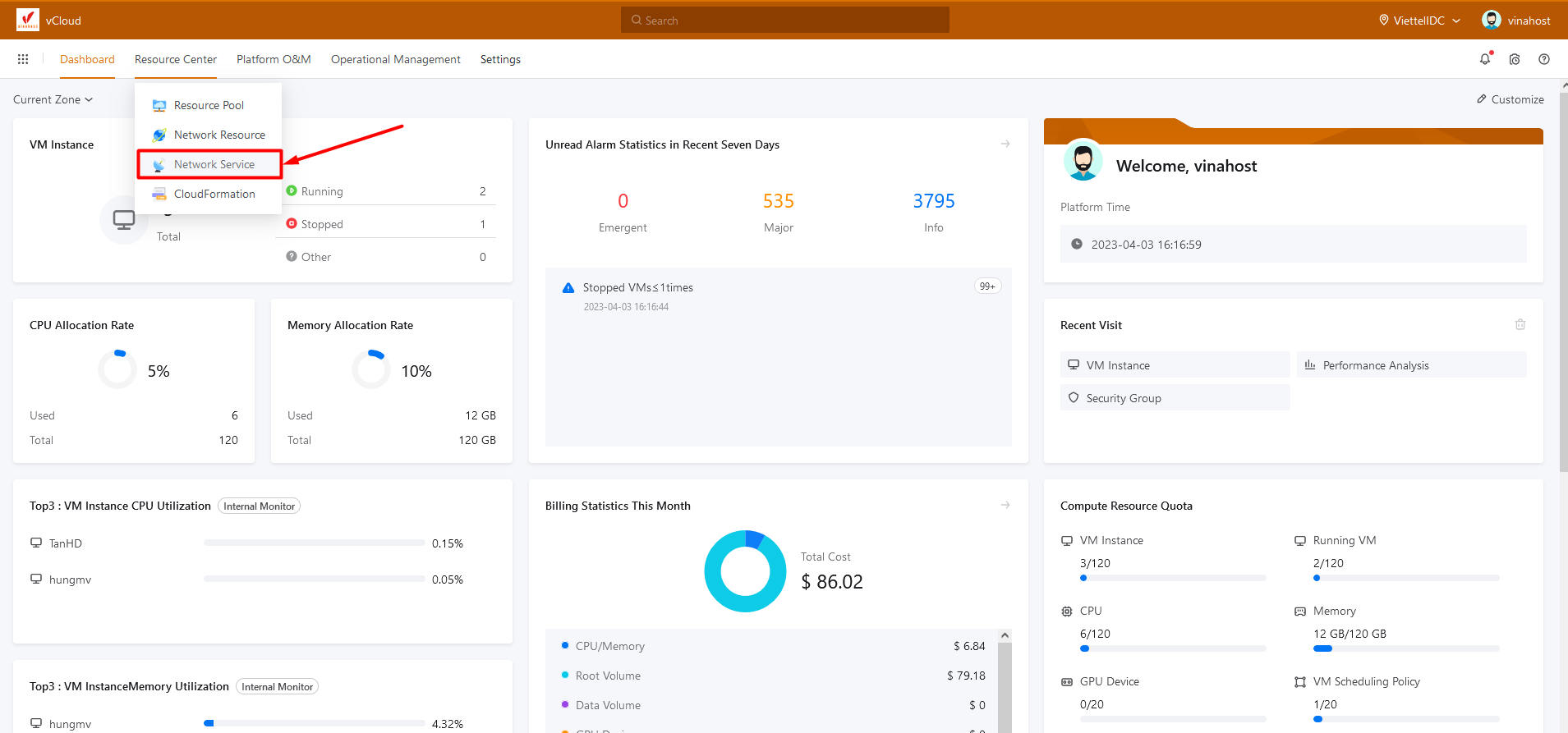
Task: Click the Search input field
Action: click(x=785, y=21)
